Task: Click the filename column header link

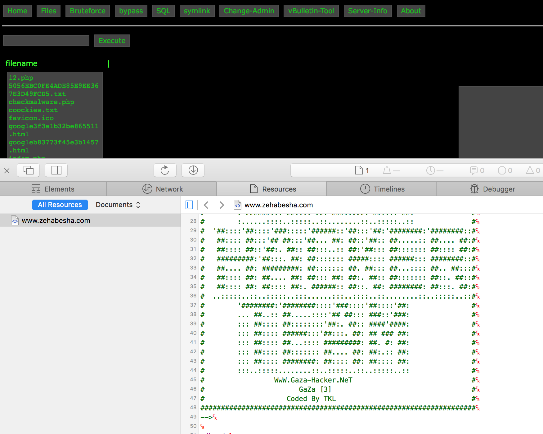Action: click(x=21, y=63)
